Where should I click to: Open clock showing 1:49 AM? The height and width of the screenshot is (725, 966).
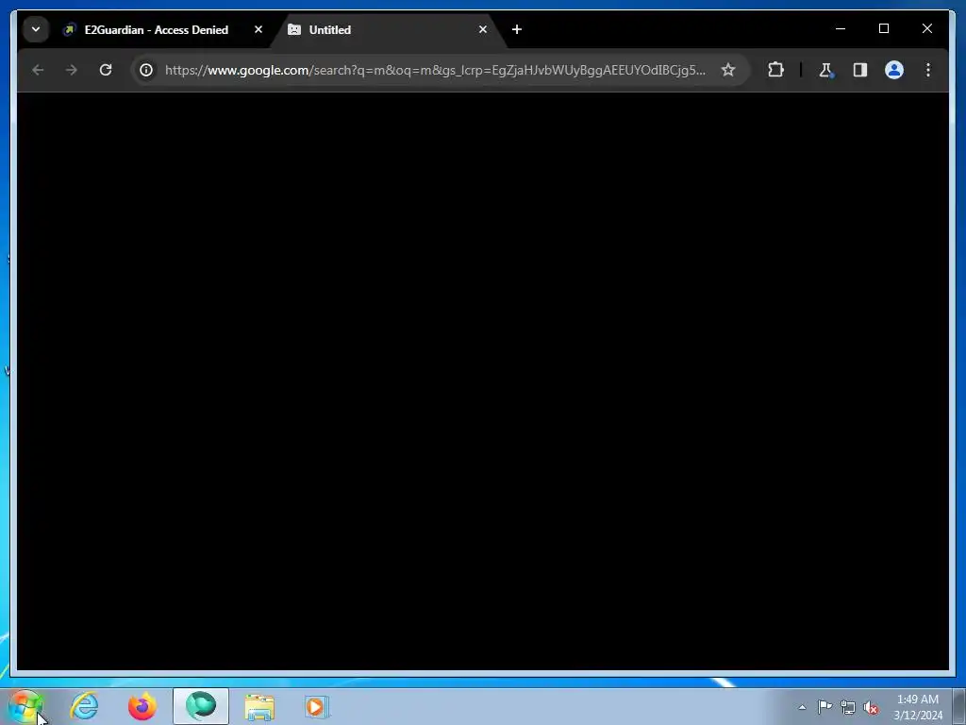(918, 707)
